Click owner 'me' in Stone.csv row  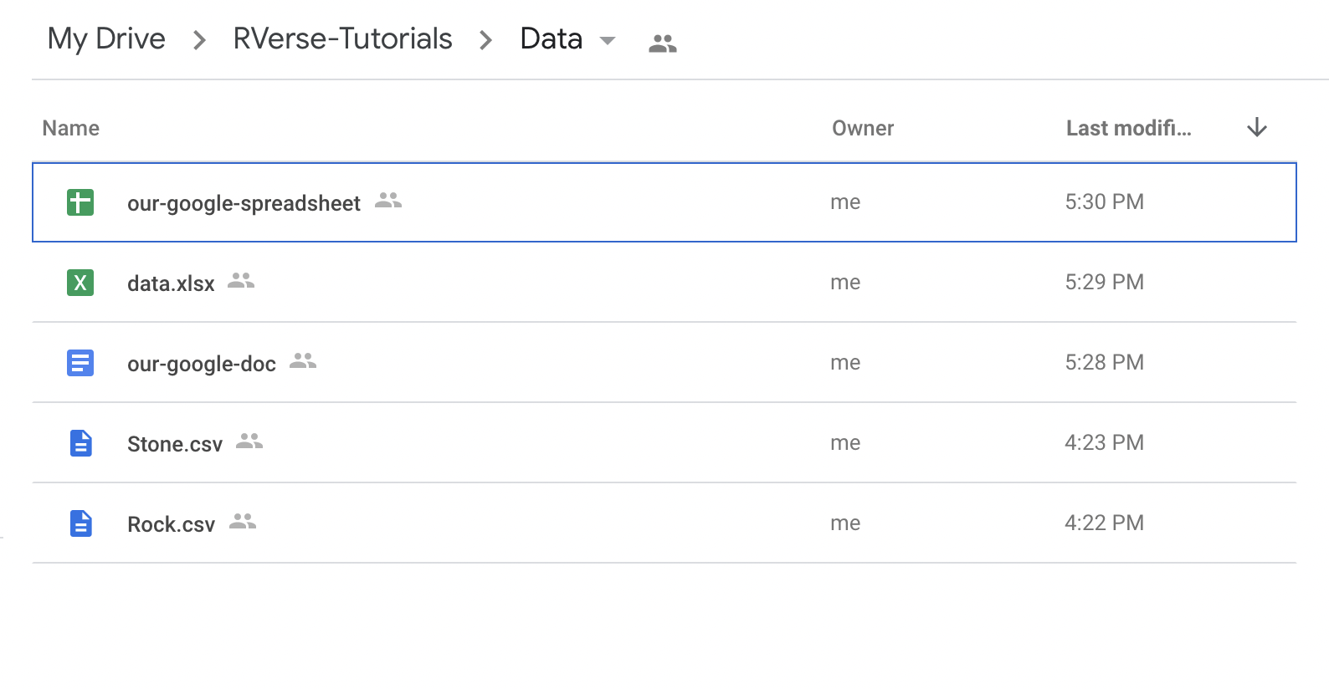coord(845,443)
